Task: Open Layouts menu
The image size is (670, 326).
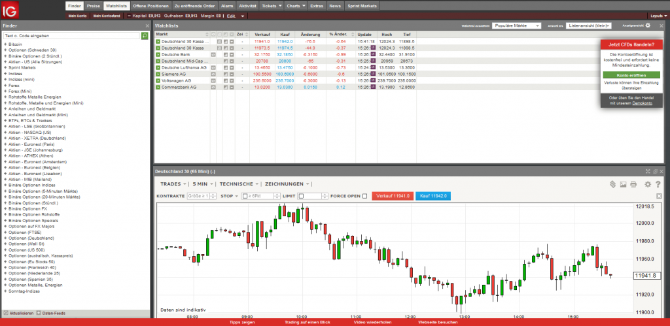Action: tap(658, 16)
